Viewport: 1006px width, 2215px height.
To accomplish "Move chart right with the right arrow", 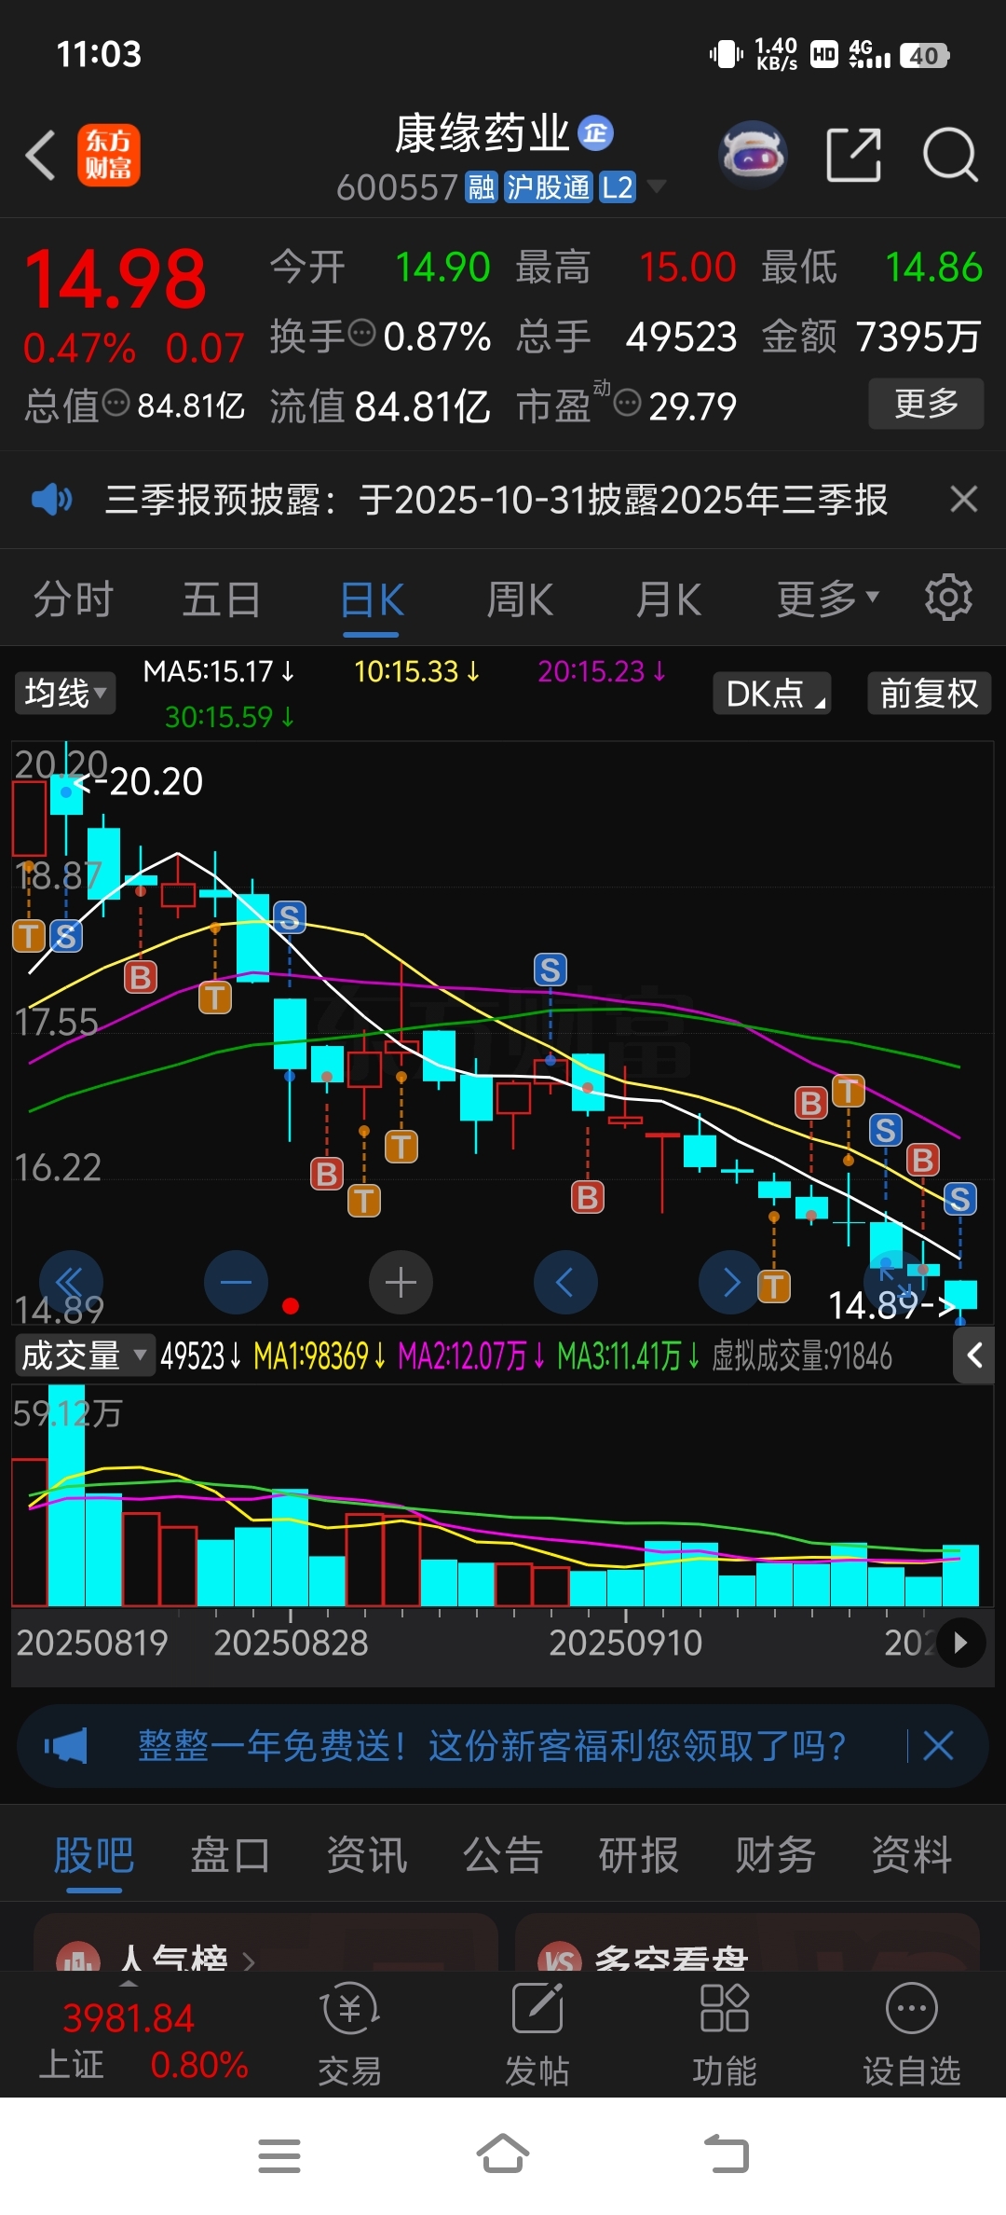I will tap(730, 1283).
